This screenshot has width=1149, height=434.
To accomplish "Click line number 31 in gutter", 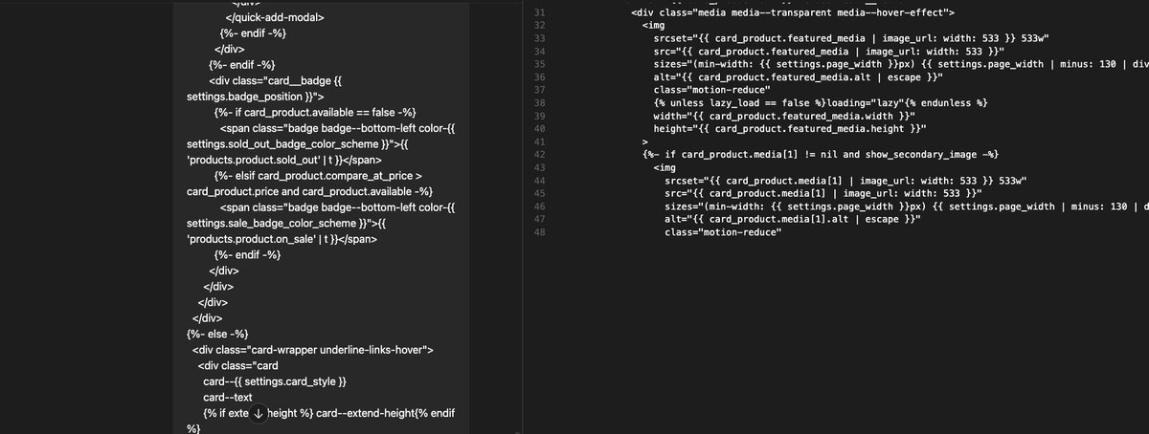I will click(537, 12).
